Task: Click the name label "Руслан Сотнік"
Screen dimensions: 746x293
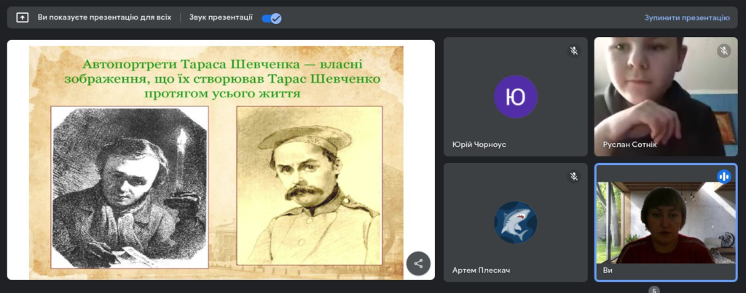Action: [x=629, y=145]
